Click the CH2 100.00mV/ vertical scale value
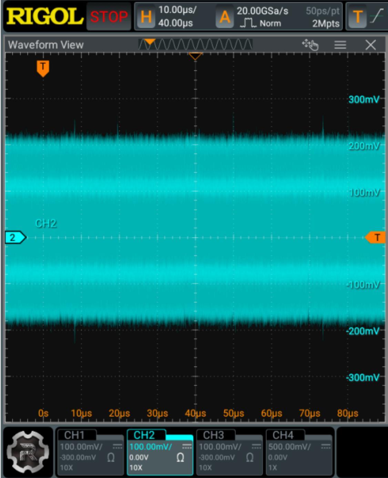 point(151,447)
